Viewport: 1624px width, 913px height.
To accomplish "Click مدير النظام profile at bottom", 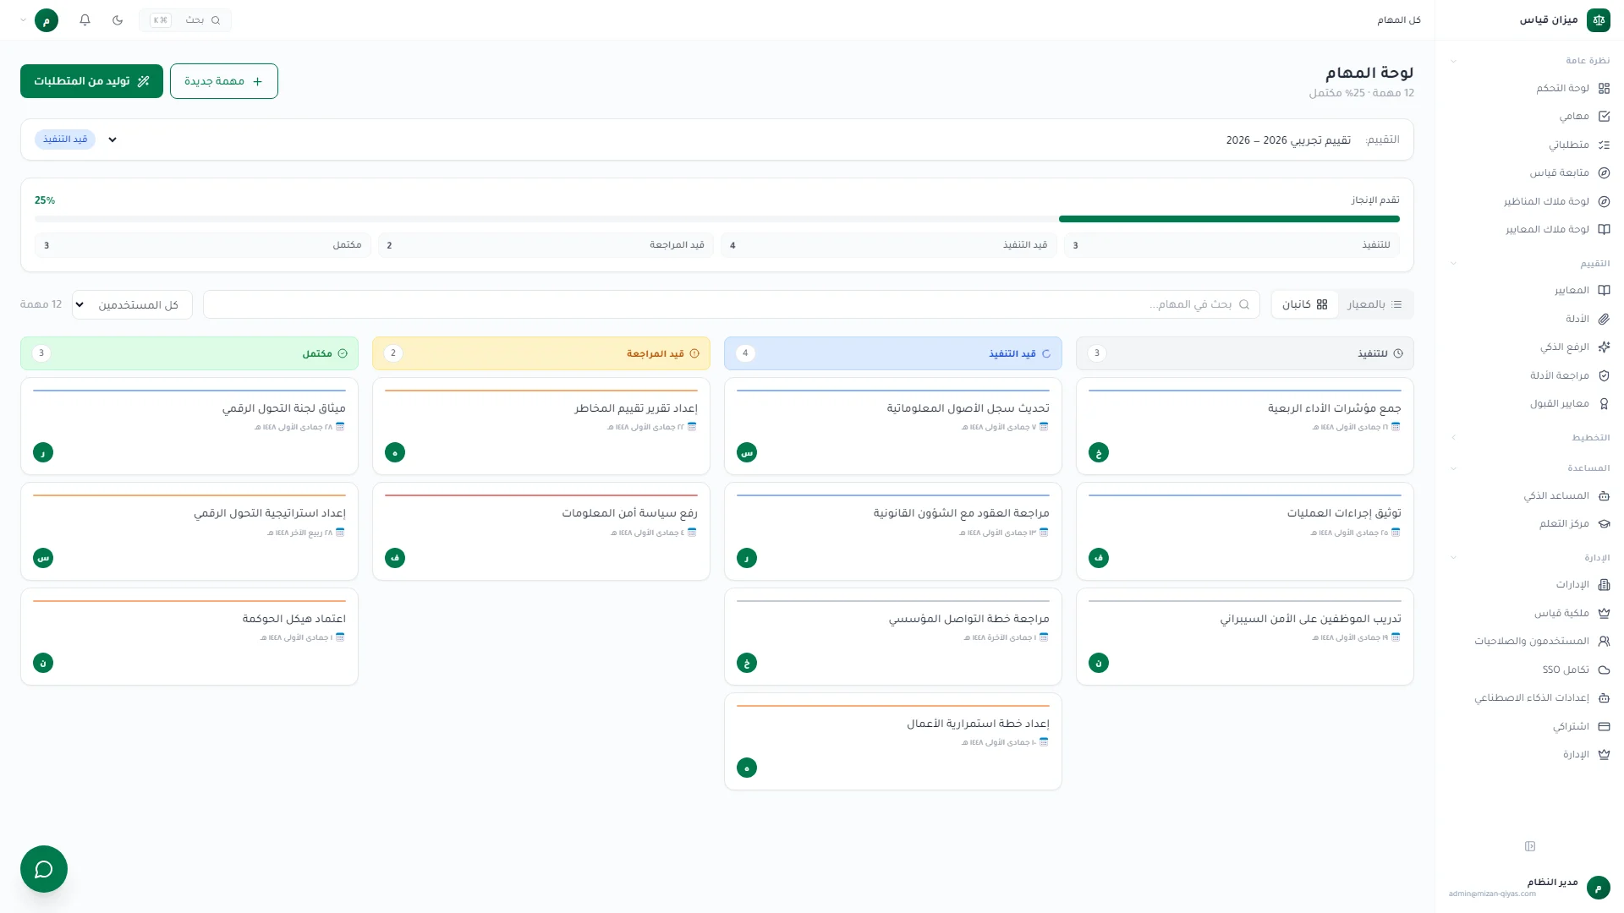I will (1530, 887).
